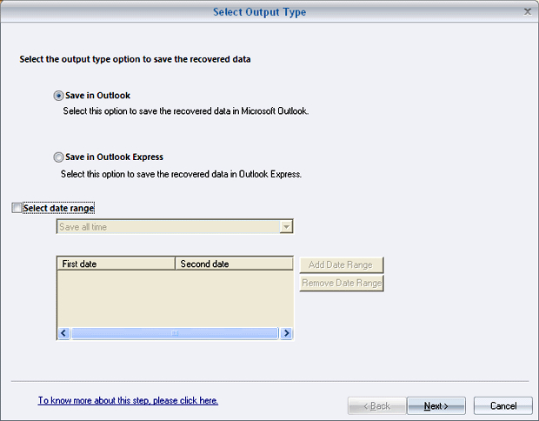Click the right scroll arrow in date list
The height and width of the screenshot is (421, 539).
[286, 333]
